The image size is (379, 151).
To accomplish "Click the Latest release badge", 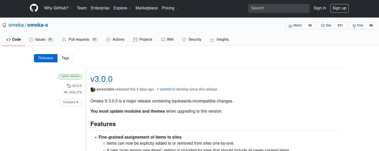I will point(70,76).
